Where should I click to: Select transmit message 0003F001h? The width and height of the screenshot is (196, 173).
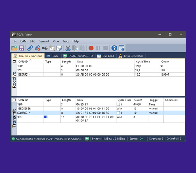[x=101, y=113]
